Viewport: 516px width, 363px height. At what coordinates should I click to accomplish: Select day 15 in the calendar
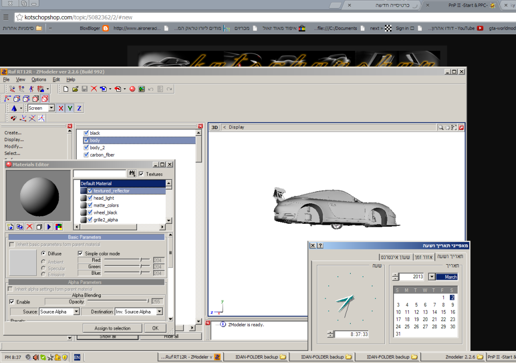point(443,312)
